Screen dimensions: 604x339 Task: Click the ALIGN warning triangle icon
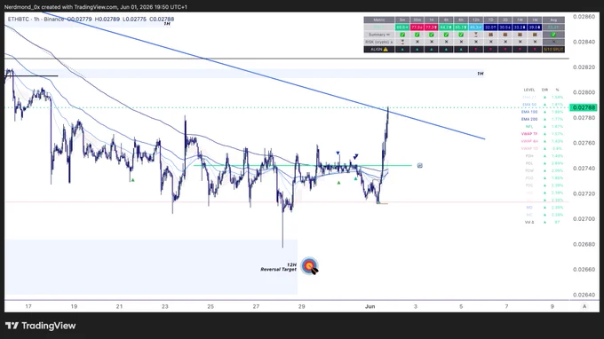click(385, 50)
